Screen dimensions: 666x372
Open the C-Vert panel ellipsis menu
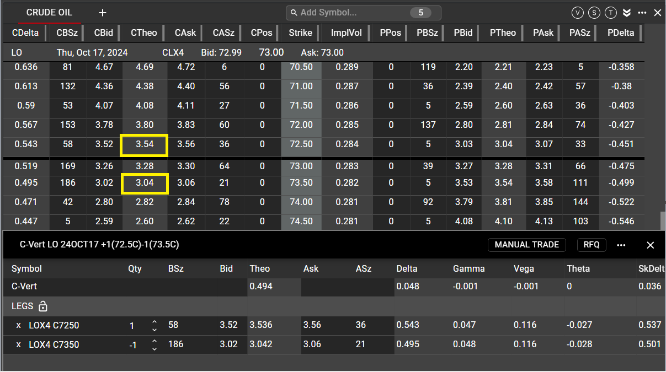621,245
